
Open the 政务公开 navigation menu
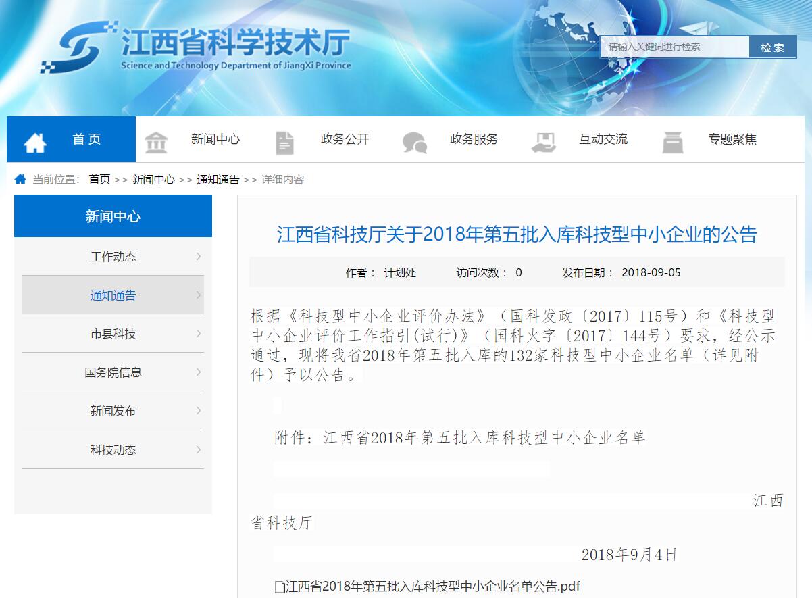click(345, 139)
